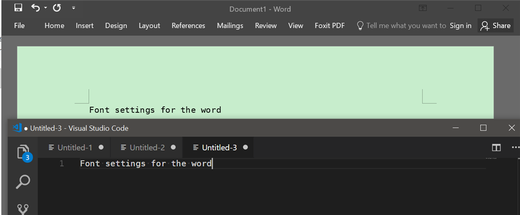Open the Layout ribbon tab
Screen dimensions: 520x215
point(149,25)
